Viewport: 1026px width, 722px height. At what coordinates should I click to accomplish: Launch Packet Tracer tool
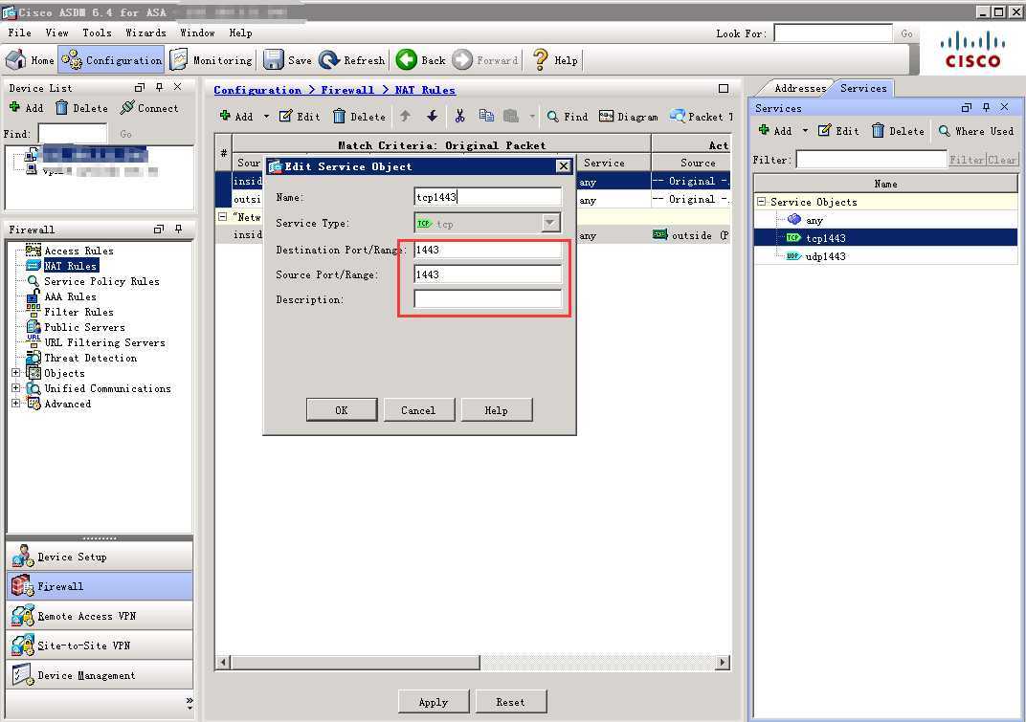701,117
